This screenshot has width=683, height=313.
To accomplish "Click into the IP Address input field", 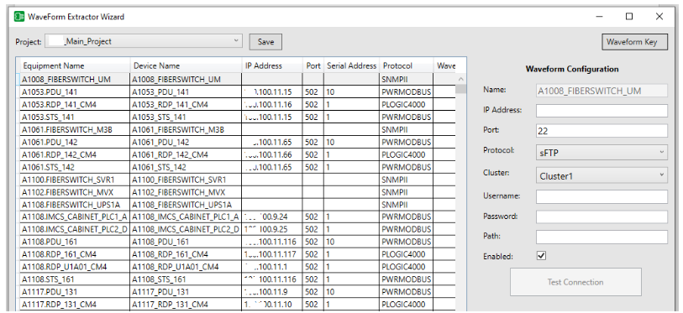I will tap(602, 111).
